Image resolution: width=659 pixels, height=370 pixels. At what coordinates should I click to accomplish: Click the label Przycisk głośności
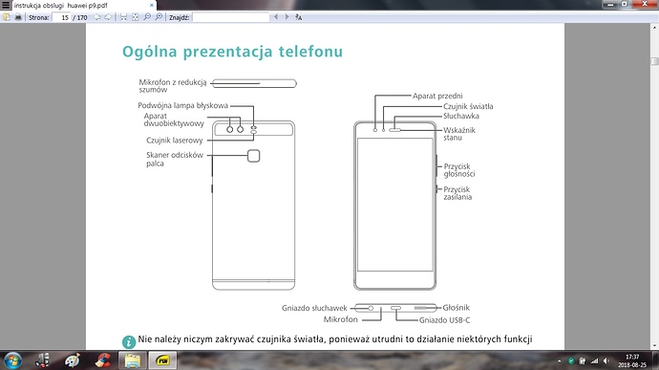pyautogui.click(x=459, y=170)
